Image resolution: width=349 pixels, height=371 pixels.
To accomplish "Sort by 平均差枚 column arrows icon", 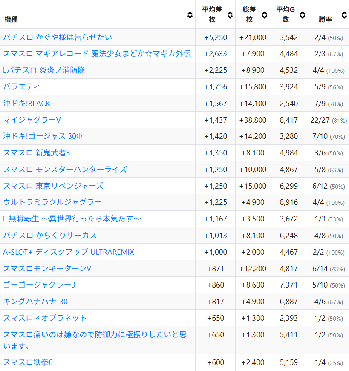I will click(230, 15).
